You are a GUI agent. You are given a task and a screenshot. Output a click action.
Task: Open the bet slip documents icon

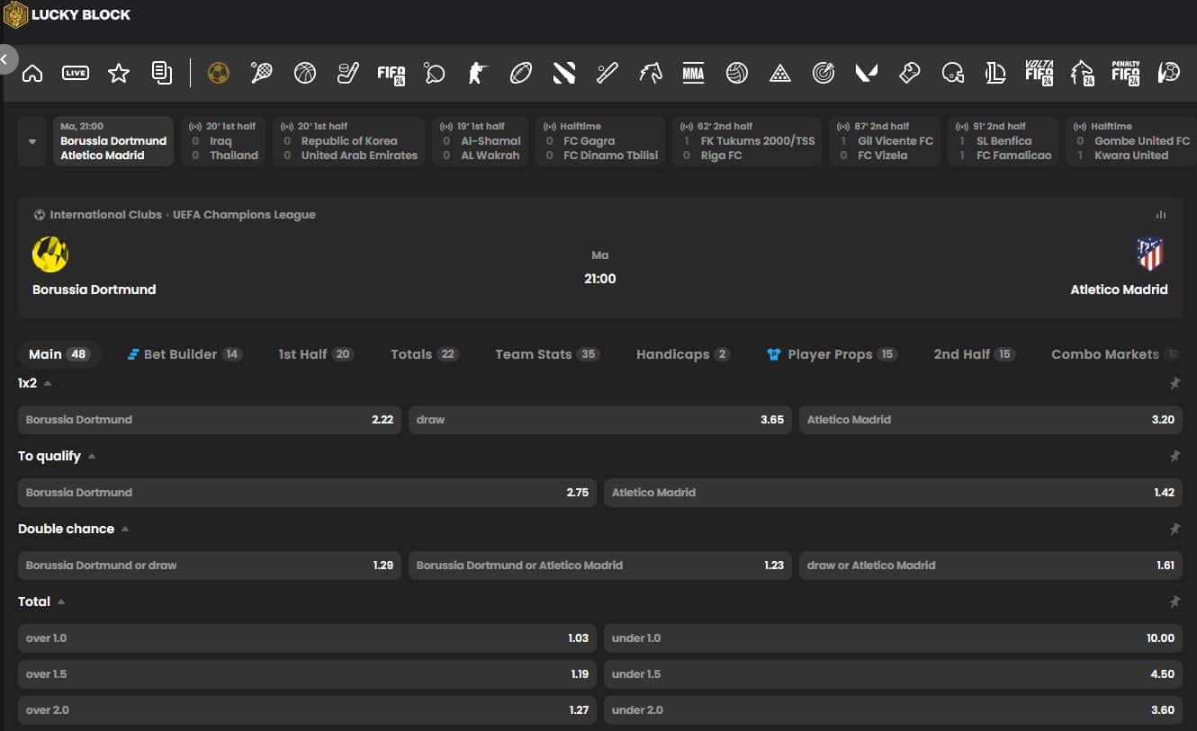162,73
